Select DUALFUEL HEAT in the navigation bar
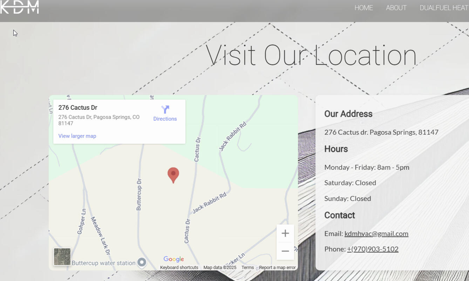 (444, 8)
